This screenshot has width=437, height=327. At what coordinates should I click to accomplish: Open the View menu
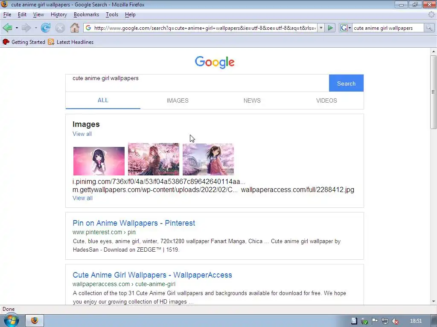tap(38, 14)
